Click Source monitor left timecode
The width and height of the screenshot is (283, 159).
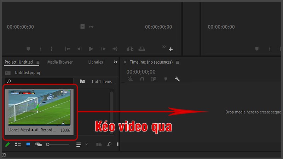click(x=21, y=27)
